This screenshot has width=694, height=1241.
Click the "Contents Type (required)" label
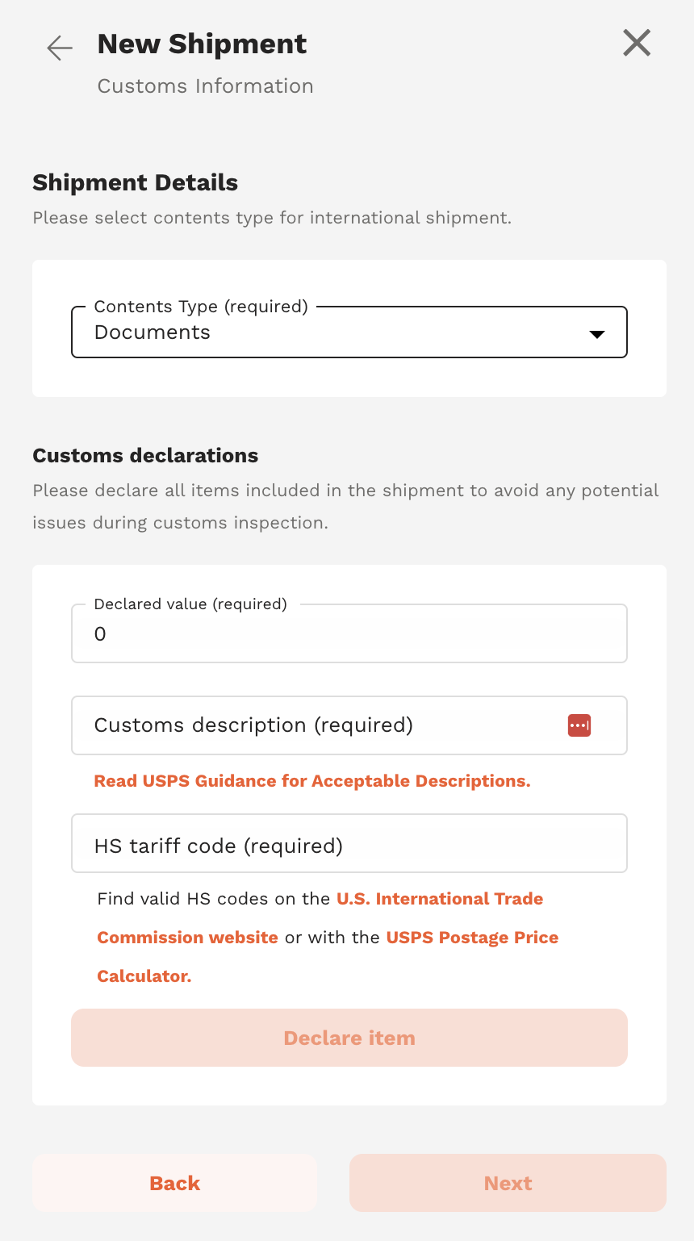click(201, 307)
